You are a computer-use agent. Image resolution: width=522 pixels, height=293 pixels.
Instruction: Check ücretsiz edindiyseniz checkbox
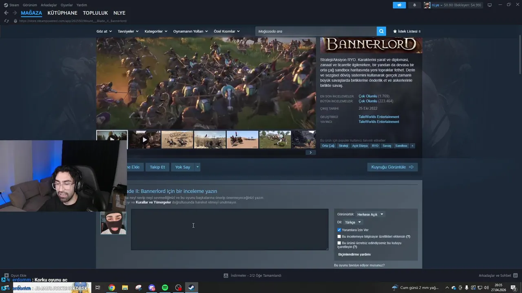(339, 243)
